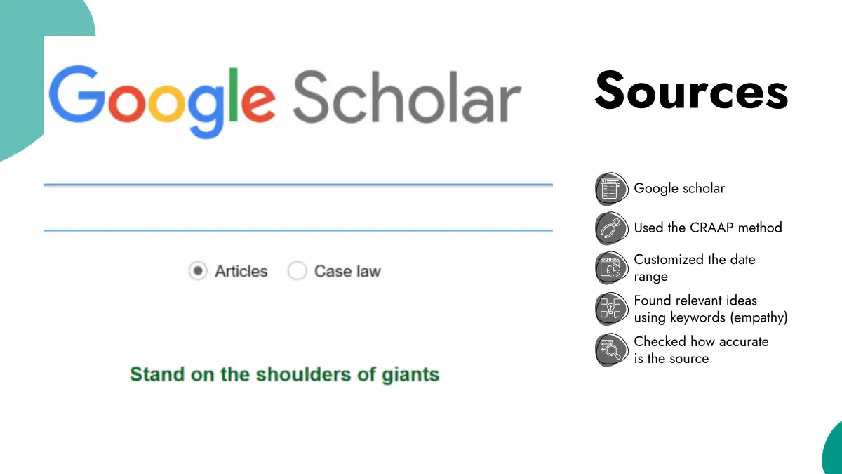
Task: Click the Sources heading
Action: tap(691, 90)
